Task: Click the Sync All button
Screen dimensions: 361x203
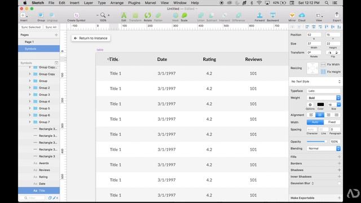Action: tap(51, 27)
